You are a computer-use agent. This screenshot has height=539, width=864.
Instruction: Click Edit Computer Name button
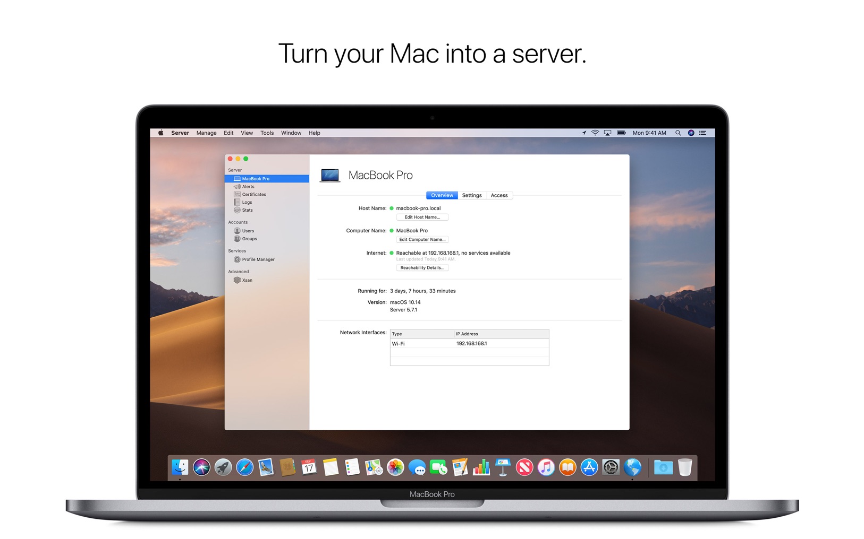tap(422, 240)
